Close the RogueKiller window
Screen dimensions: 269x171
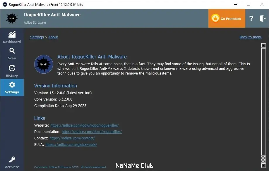pos(262,4)
